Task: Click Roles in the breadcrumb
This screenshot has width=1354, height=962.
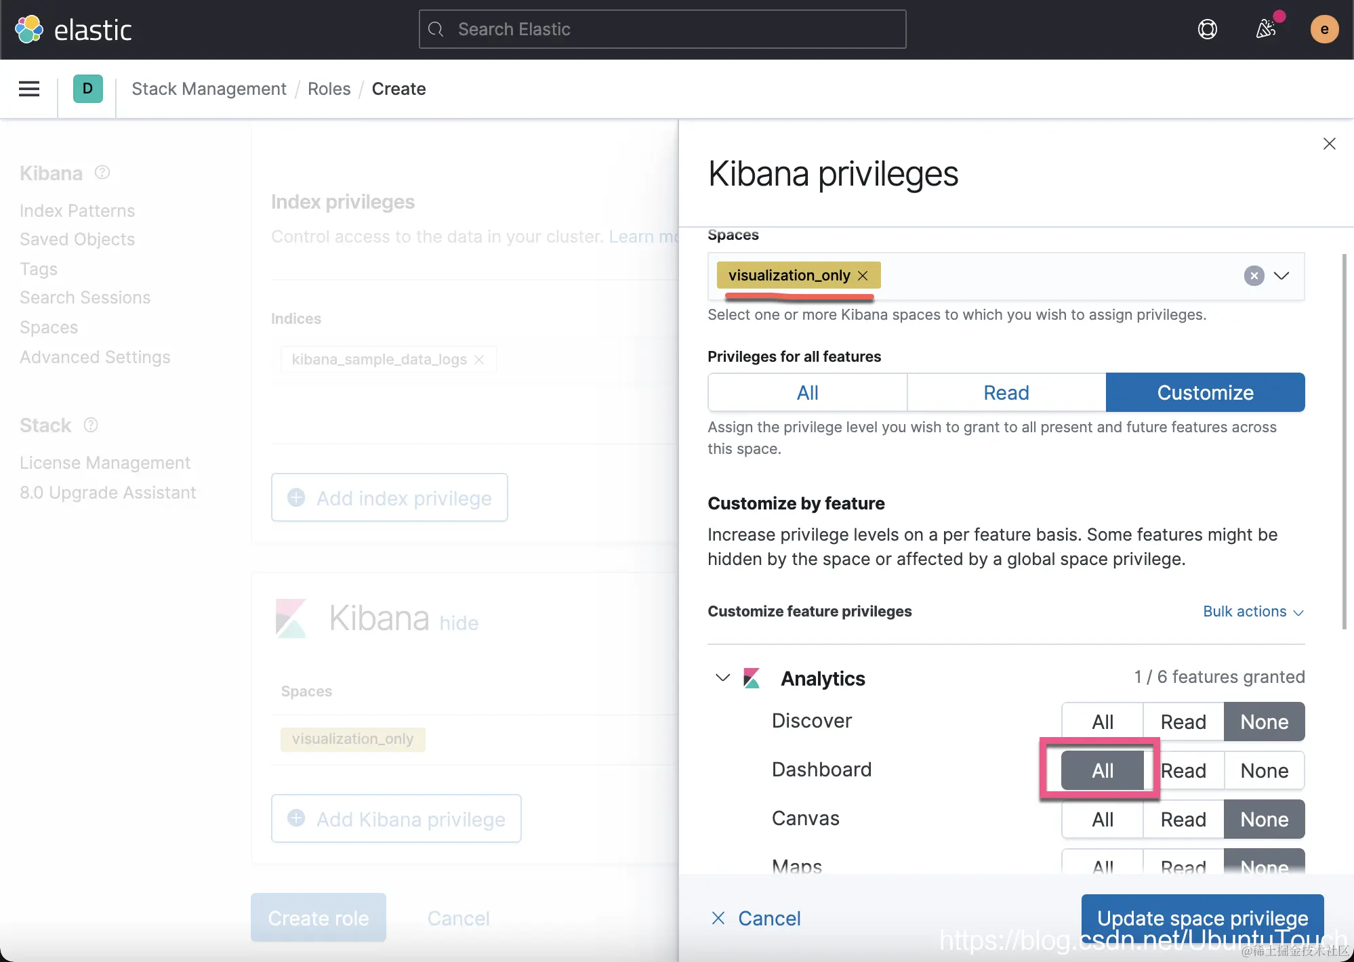Action: pos(329,89)
